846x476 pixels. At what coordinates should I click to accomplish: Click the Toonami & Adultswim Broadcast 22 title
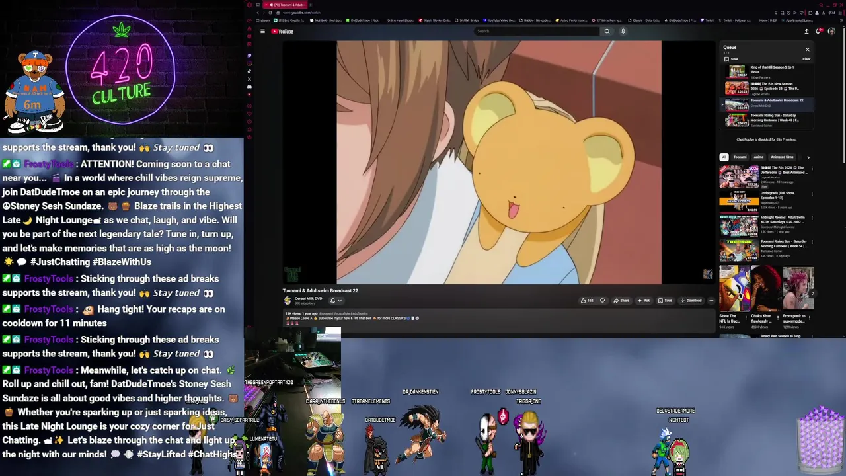[320, 290]
